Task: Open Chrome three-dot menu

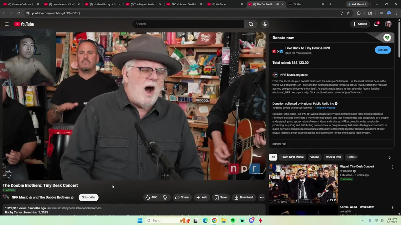Action: pyautogui.click(x=397, y=13)
